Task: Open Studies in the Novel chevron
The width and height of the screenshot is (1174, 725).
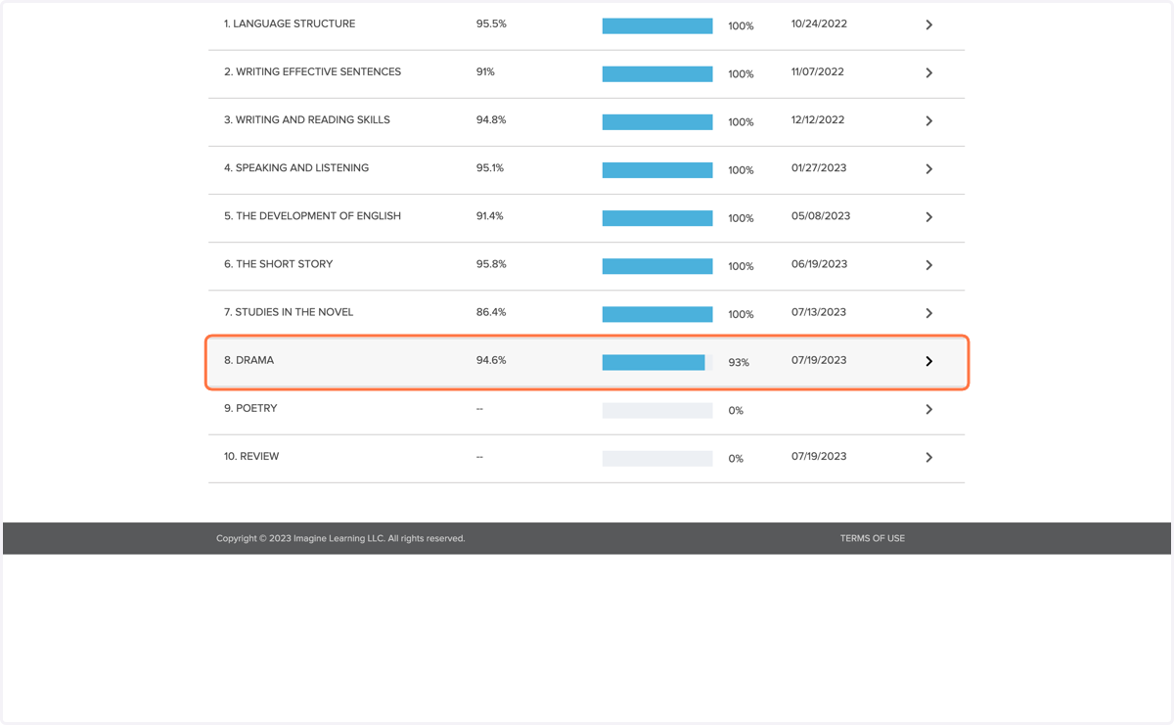Action: [x=929, y=313]
